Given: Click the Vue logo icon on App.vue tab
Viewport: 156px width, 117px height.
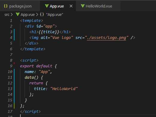Looking at the screenshot, I should [x=47, y=6].
